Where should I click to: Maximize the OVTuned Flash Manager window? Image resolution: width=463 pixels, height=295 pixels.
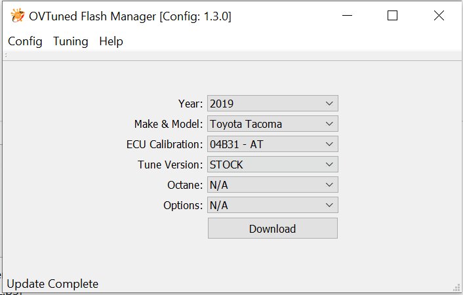(392, 15)
